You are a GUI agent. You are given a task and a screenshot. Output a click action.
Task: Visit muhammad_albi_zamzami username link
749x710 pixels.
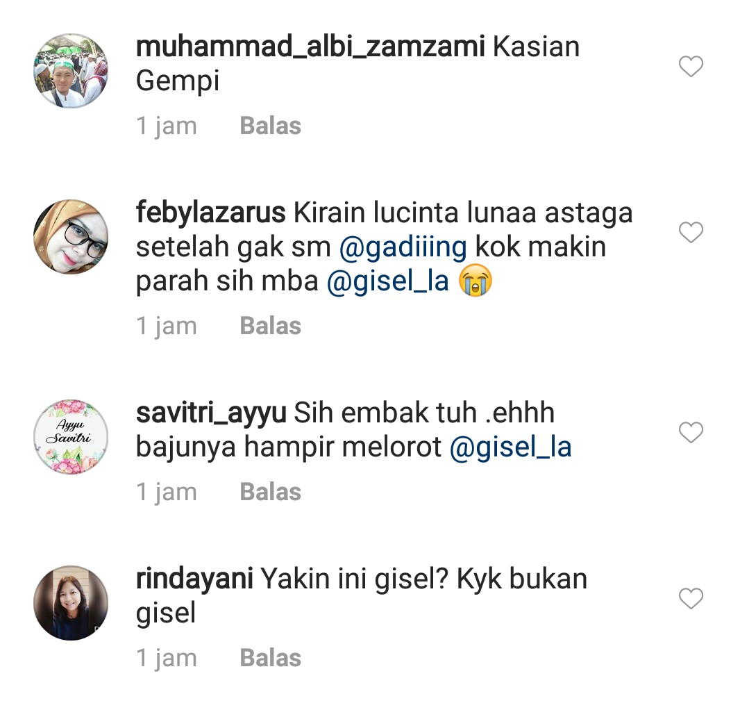click(310, 47)
